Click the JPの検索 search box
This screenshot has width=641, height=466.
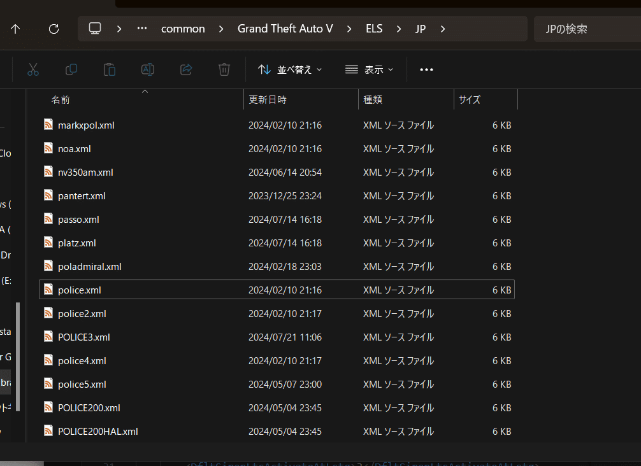pyautogui.click(x=587, y=29)
